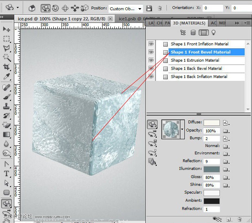The height and width of the screenshot is (223, 252).
Task: Open the Bump texture menu
Action: click(226, 138)
